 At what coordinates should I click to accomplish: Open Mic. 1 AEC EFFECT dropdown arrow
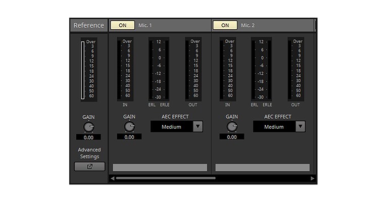click(198, 127)
